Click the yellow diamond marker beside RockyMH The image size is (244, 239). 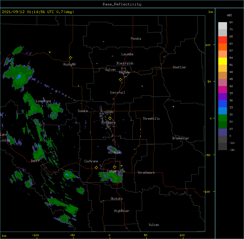(x=70, y=58)
